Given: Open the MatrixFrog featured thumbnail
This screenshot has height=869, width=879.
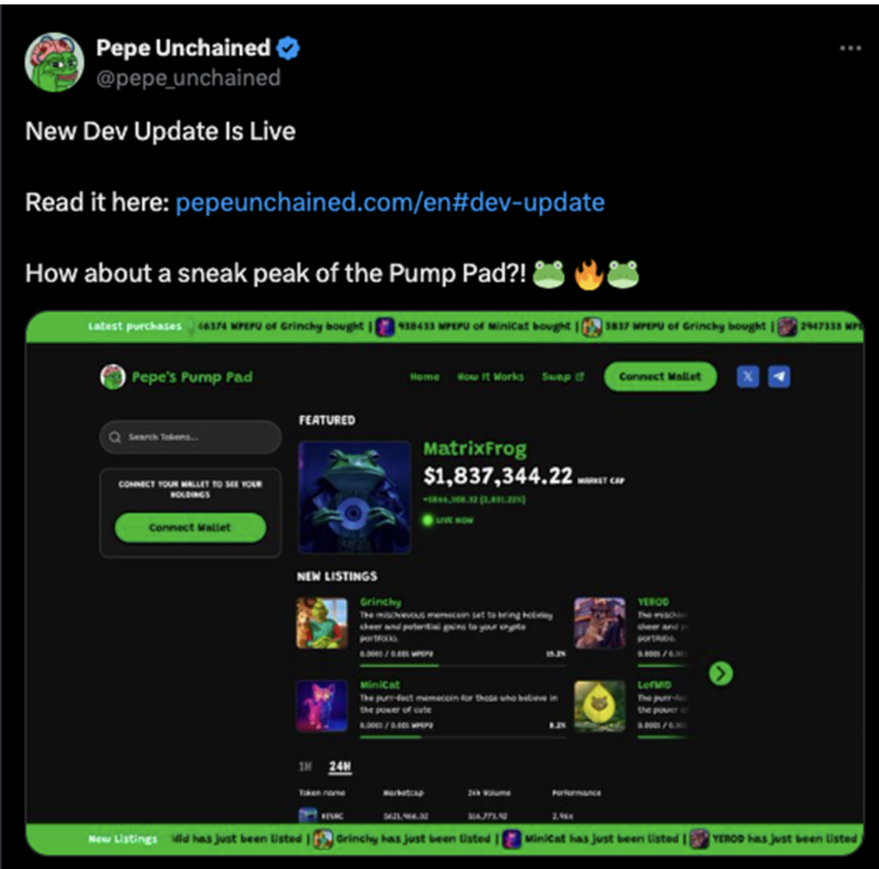Looking at the screenshot, I should 354,497.
